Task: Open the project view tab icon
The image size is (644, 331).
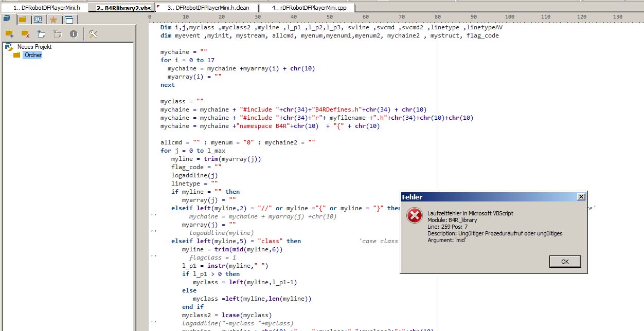Action: (7, 19)
